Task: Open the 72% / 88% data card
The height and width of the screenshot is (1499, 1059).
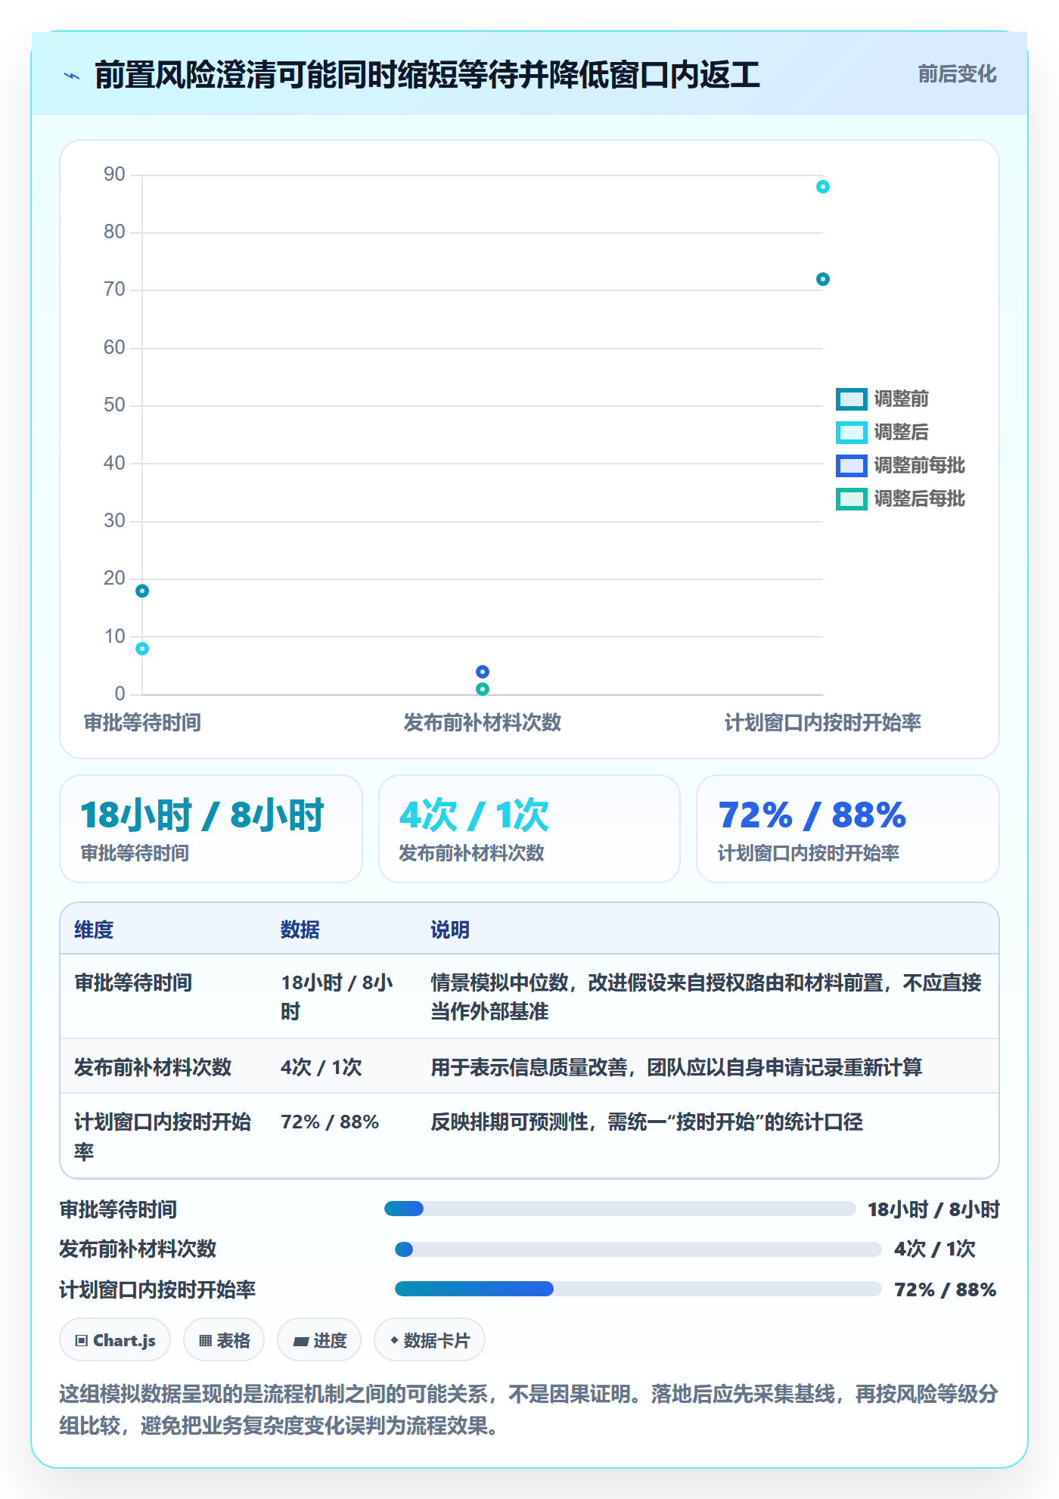Action: 848,829
